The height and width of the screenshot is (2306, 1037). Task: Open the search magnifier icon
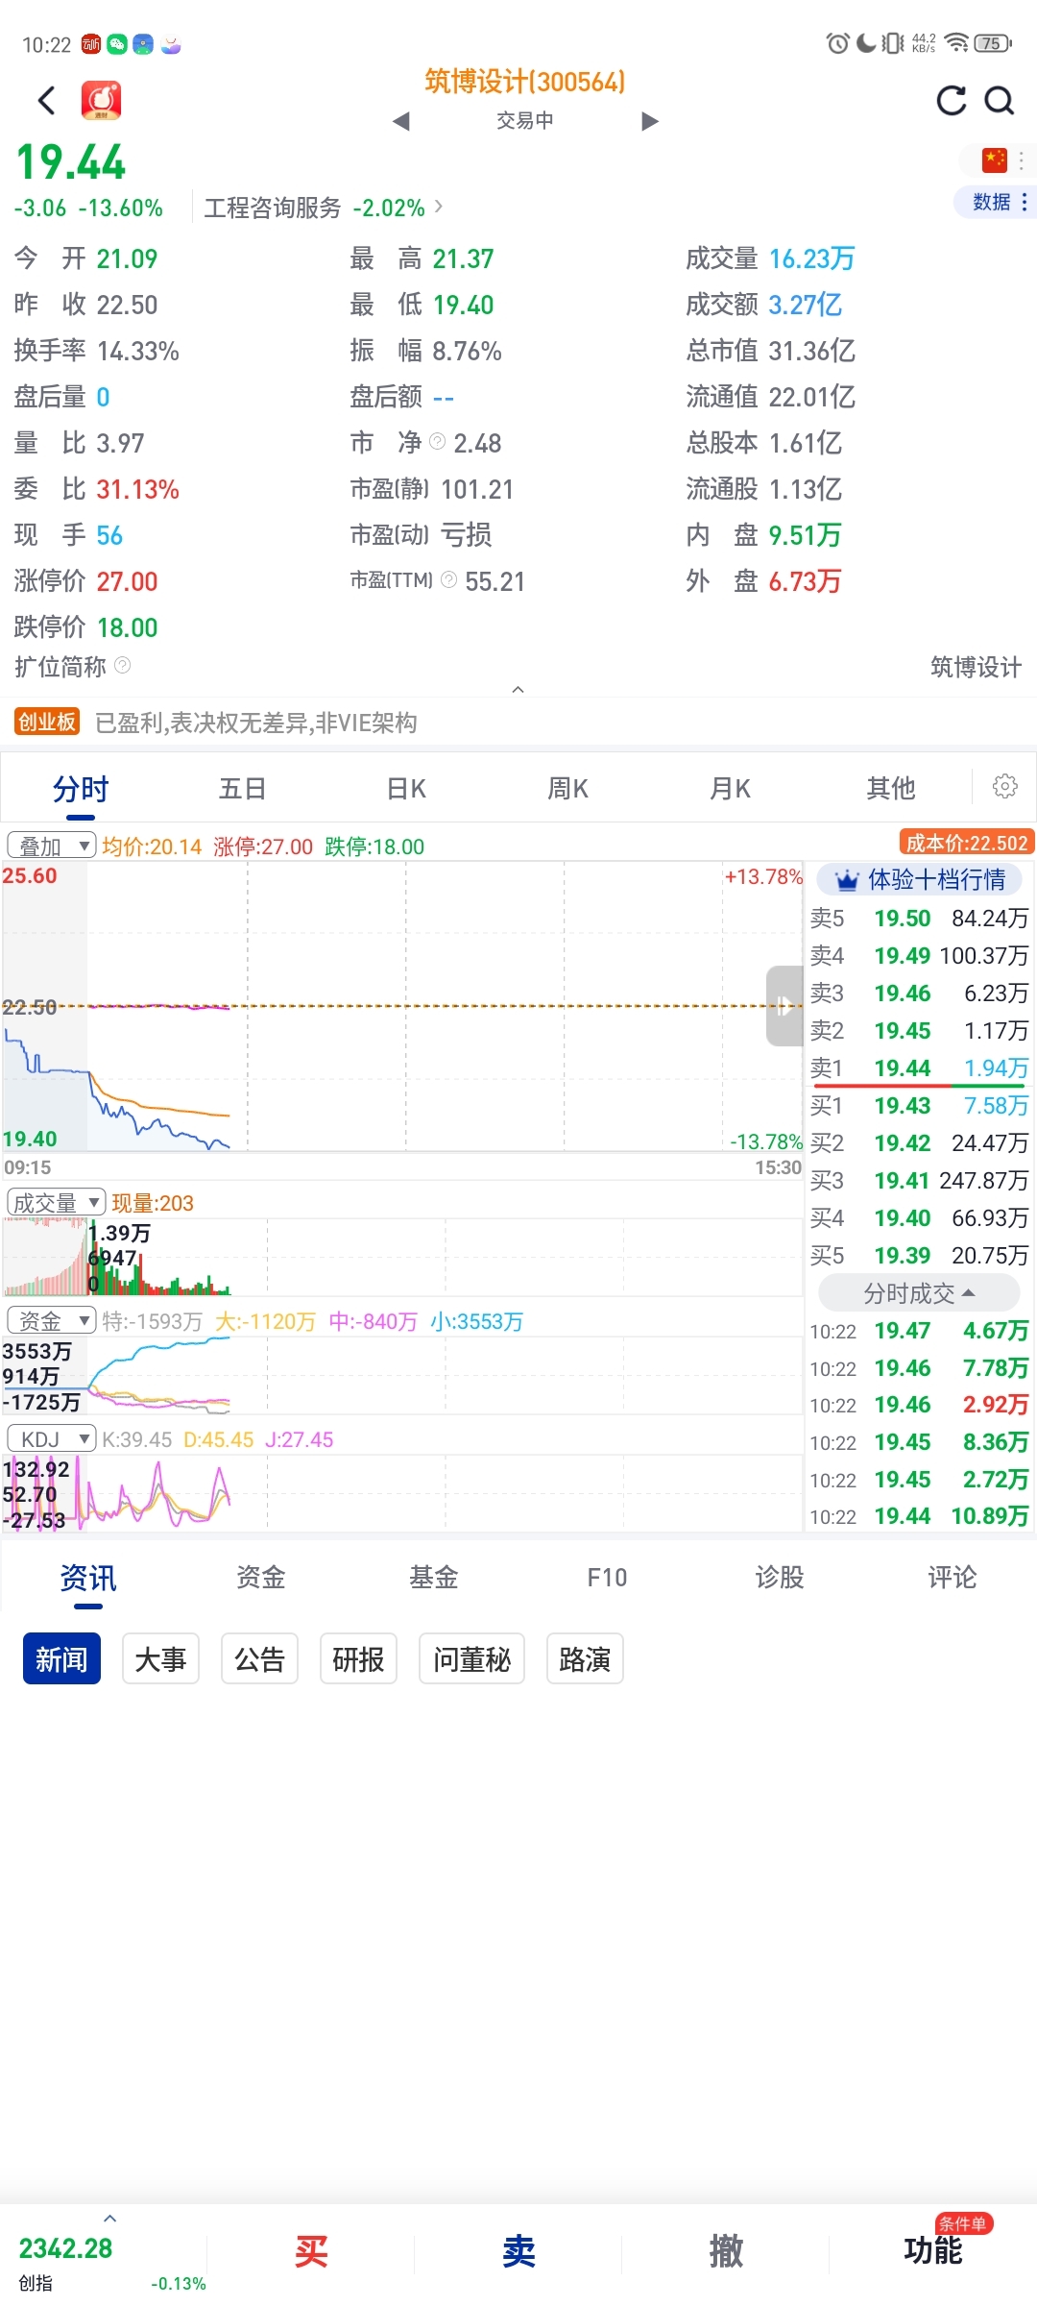coord(1000,101)
